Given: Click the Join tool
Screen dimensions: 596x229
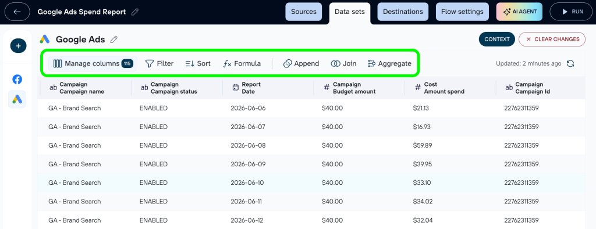Looking at the screenshot, I should 343,63.
